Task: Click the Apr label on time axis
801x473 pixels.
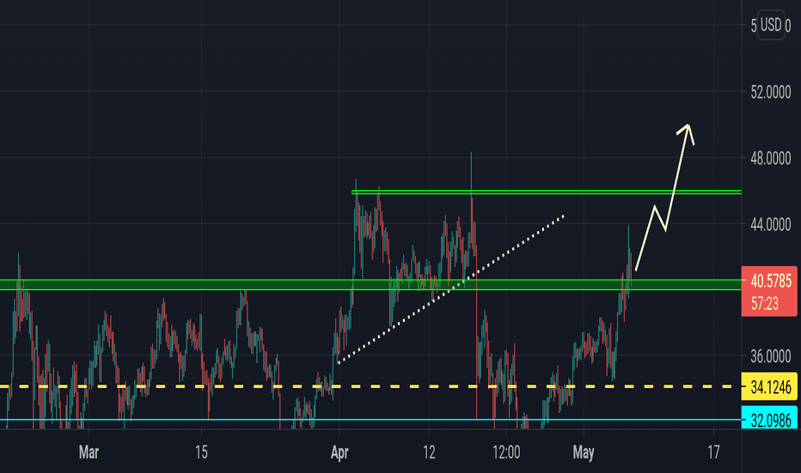Action: (x=339, y=452)
